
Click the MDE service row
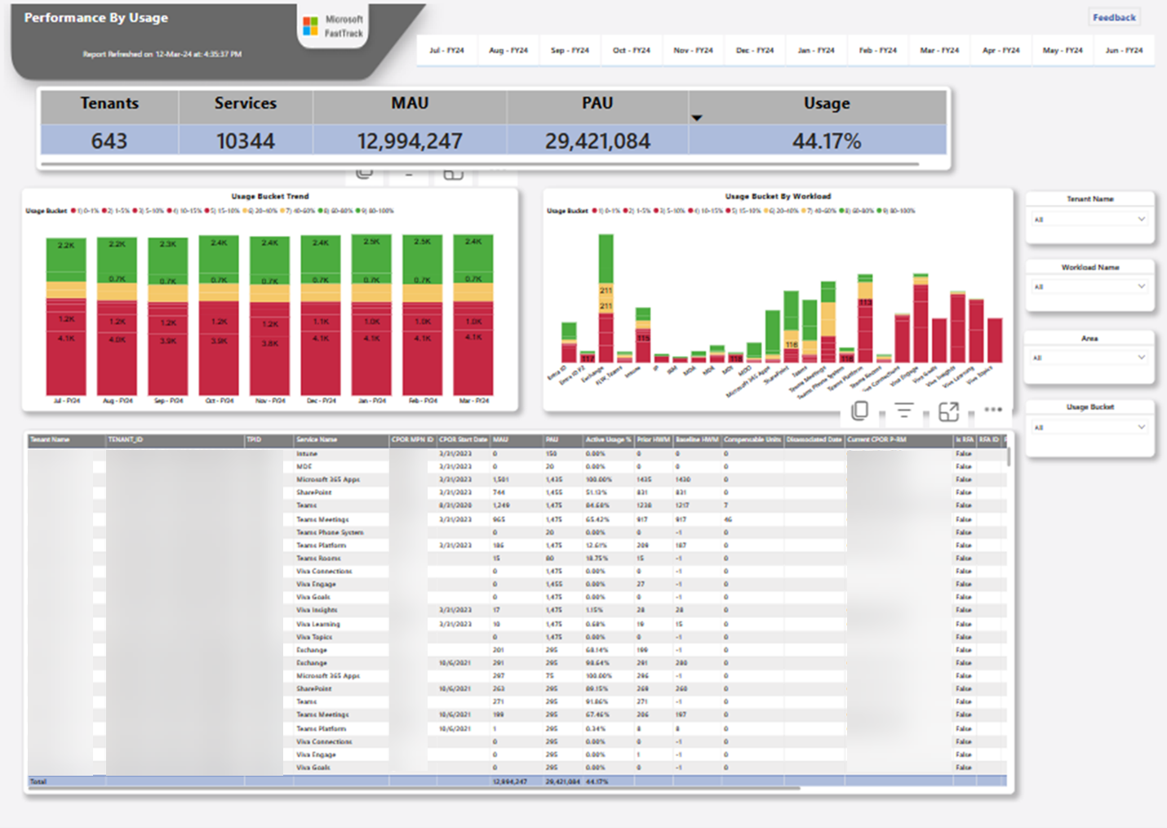click(517, 466)
